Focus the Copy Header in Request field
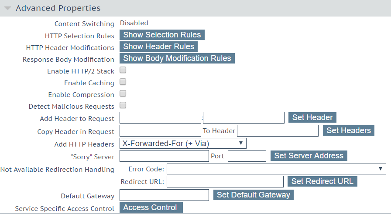391x214 pixels. [160, 131]
